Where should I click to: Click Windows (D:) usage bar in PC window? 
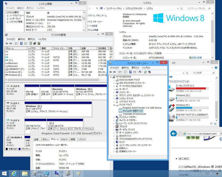point(192,98)
